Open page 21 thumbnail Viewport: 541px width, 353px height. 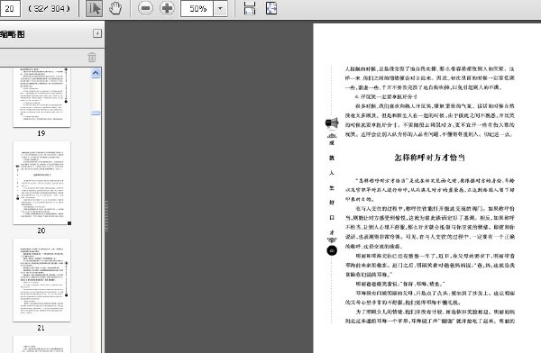(x=41, y=280)
